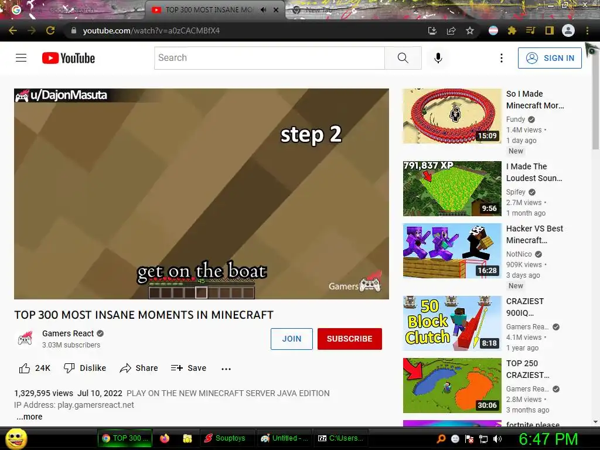Open the YouTube hamburger guide menu
The height and width of the screenshot is (450, 600).
pos(21,58)
